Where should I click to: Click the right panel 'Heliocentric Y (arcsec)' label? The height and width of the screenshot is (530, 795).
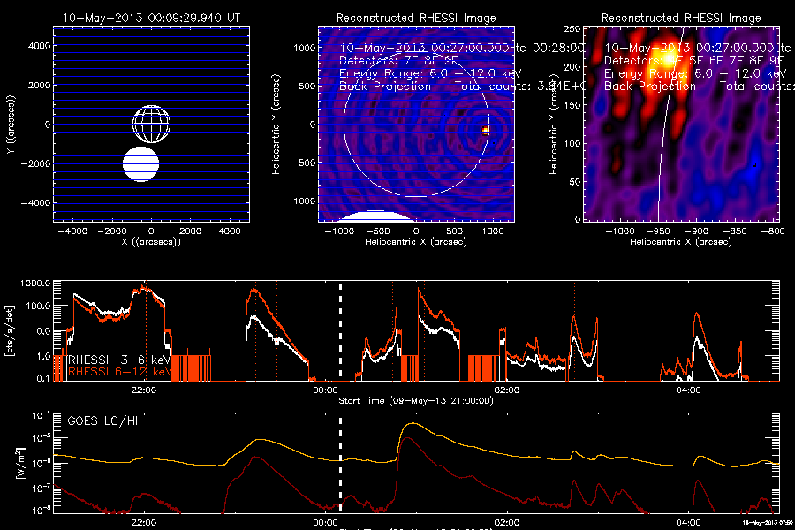pos(553,125)
